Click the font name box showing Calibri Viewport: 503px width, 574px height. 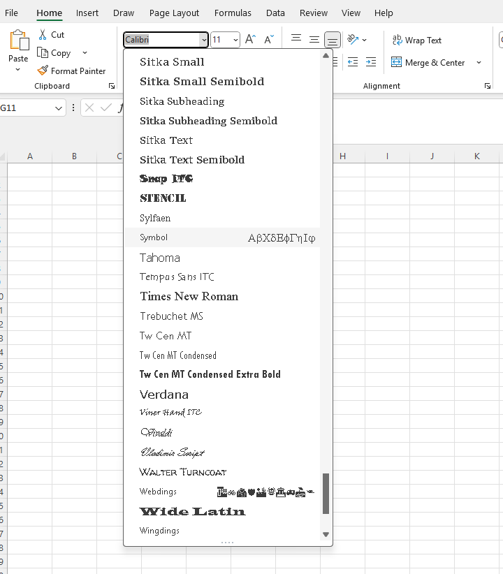coord(162,40)
